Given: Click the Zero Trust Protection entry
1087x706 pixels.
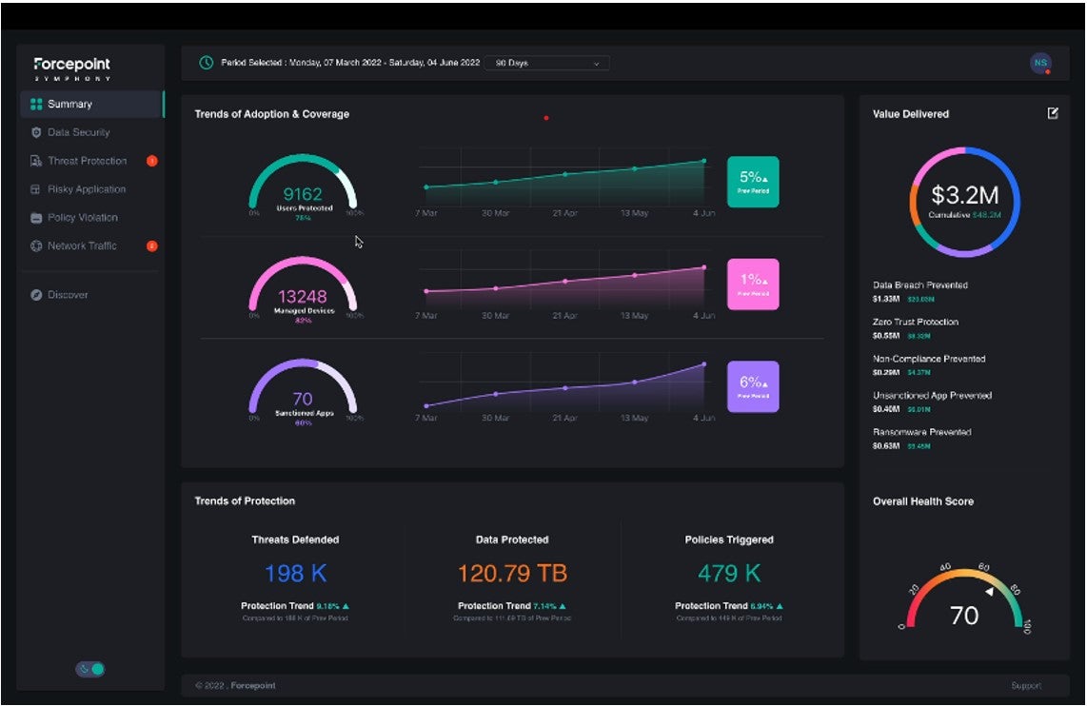Looking at the screenshot, I should (x=915, y=328).
